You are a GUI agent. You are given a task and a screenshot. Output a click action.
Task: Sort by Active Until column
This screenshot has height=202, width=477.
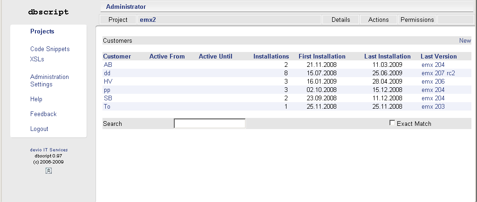click(x=215, y=56)
